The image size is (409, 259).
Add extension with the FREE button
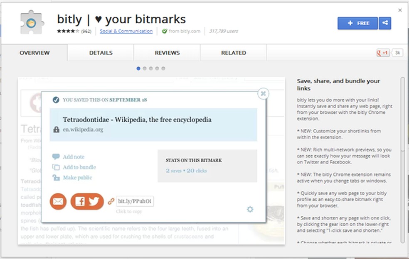(357, 23)
